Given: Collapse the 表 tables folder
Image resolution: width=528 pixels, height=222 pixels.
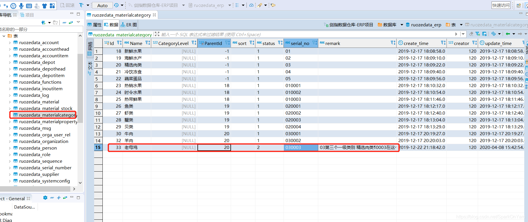Looking at the screenshot, I should tap(4, 36).
